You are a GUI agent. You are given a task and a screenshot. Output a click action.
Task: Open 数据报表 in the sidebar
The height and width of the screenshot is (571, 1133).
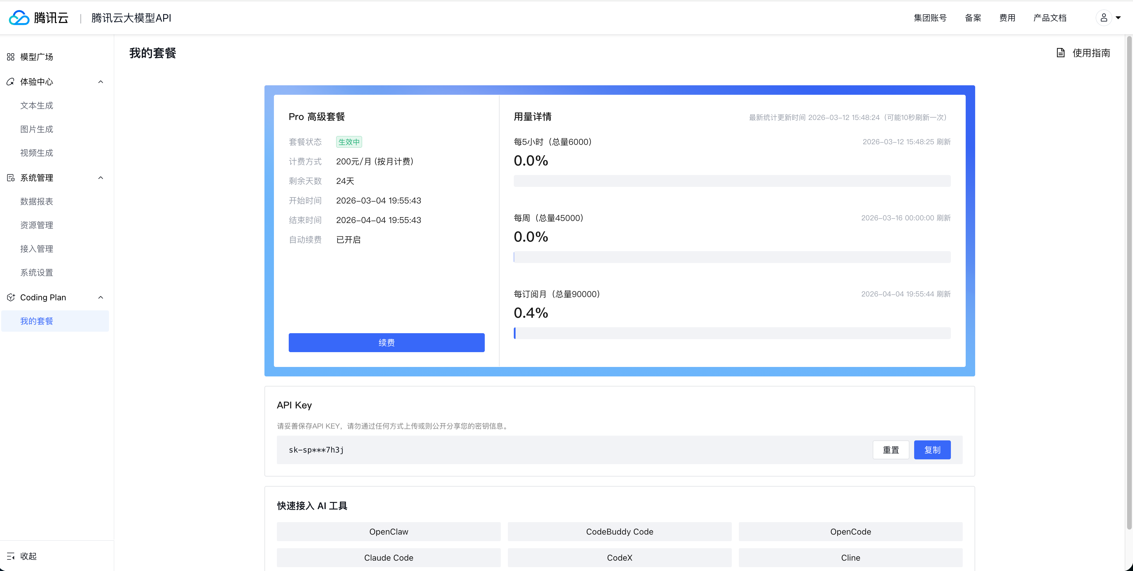pyautogui.click(x=36, y=201)
